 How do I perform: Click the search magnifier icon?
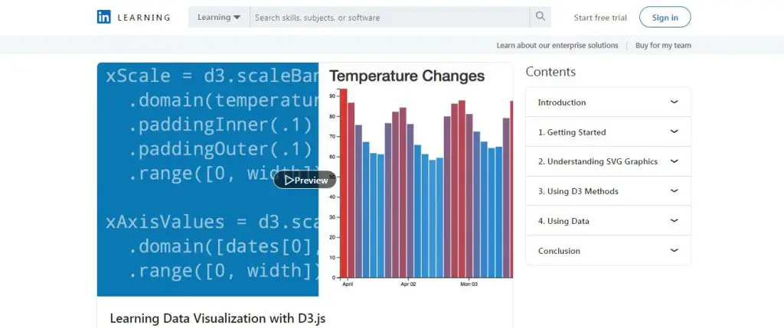(x=540, y=17)
